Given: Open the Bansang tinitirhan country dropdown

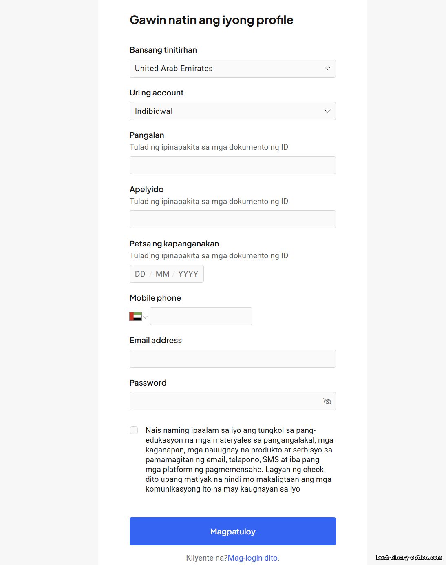Looking at the screenshot, I should point(232,69).
